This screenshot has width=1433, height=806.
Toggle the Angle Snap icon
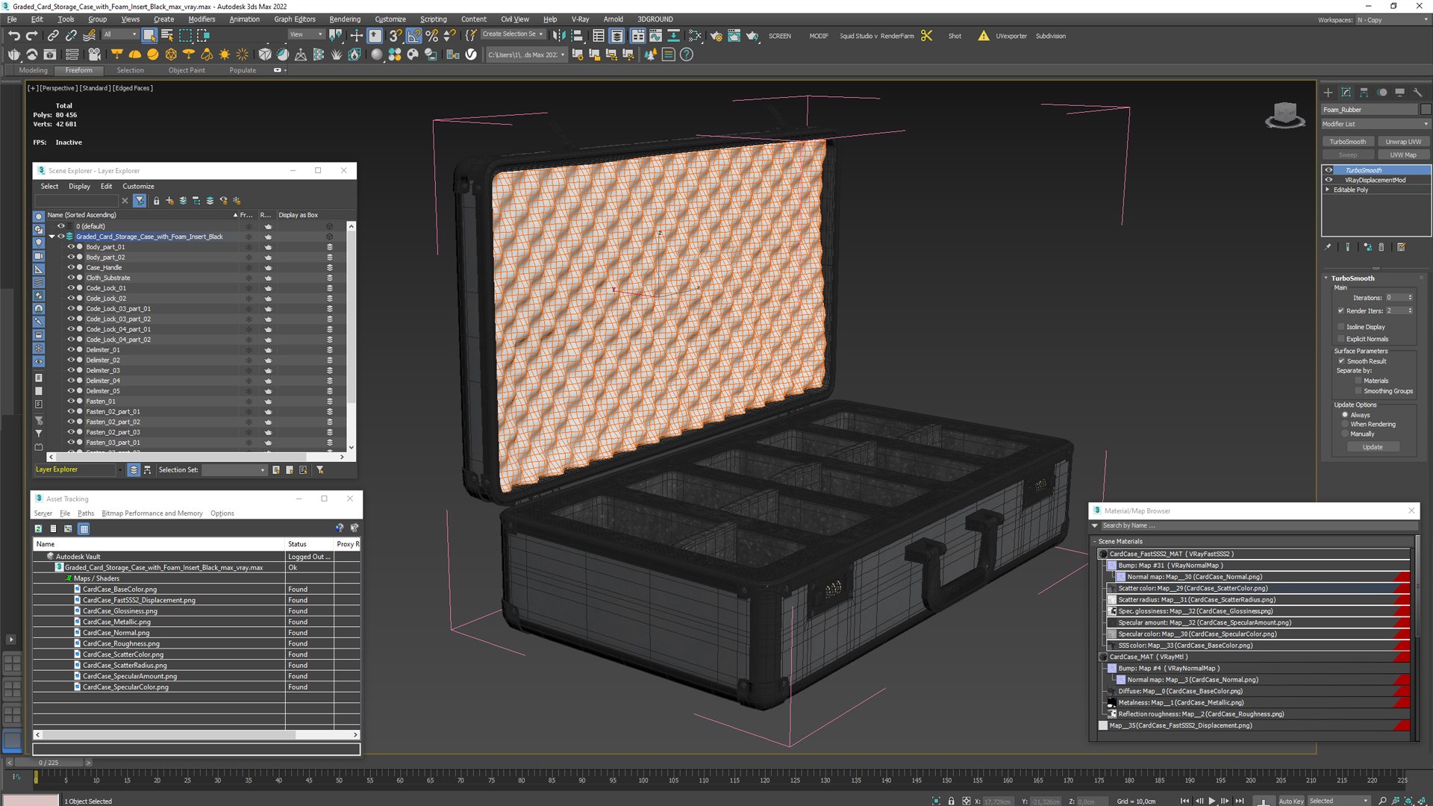click(x=413, y=35)
